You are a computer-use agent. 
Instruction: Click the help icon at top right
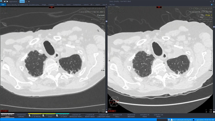(212, 5)
